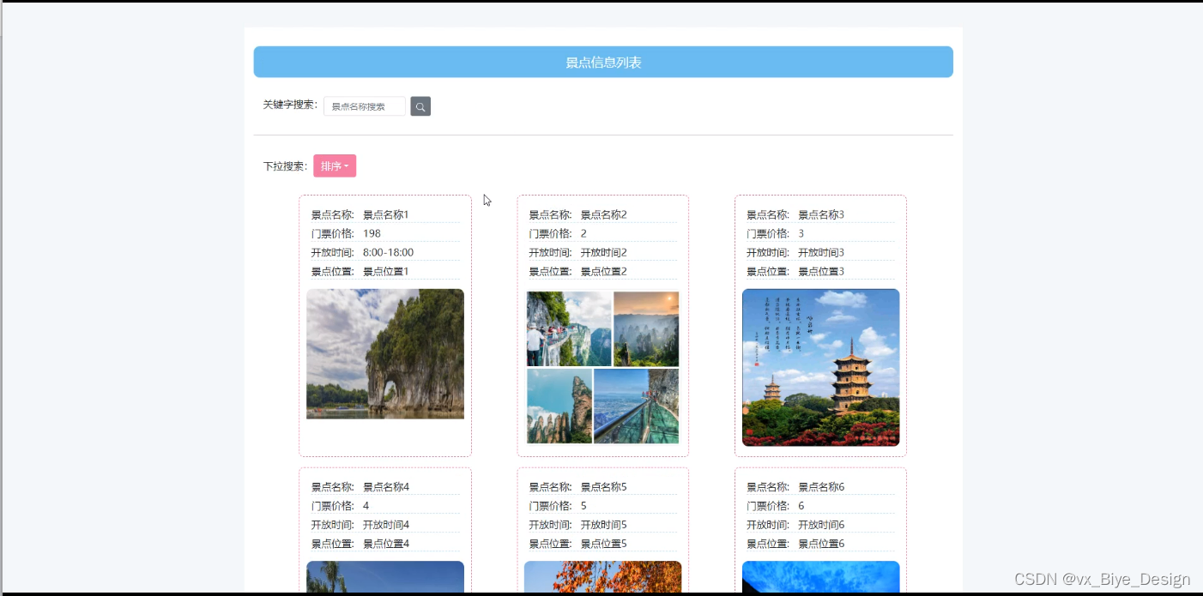Select the text 景点名称2
1203x596 pixels.
tap(604, 214)
